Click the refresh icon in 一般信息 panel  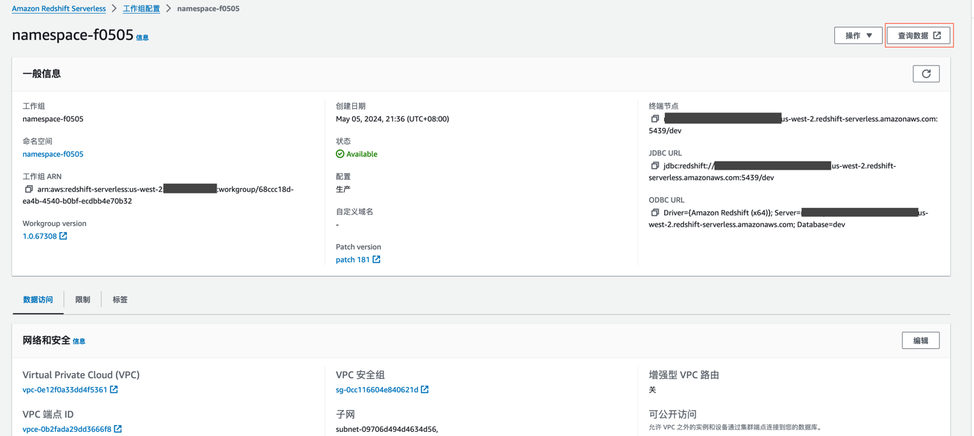926,74
